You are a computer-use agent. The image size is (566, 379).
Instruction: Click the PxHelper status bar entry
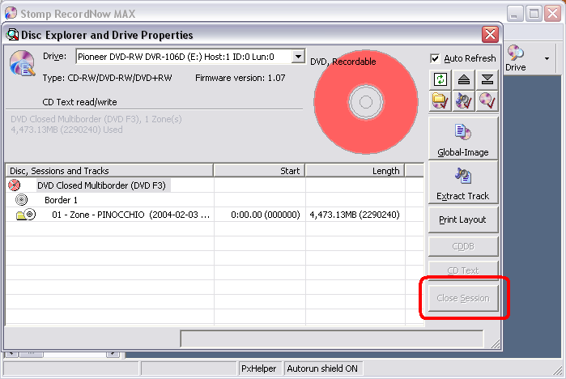click(x=259, y=368)
